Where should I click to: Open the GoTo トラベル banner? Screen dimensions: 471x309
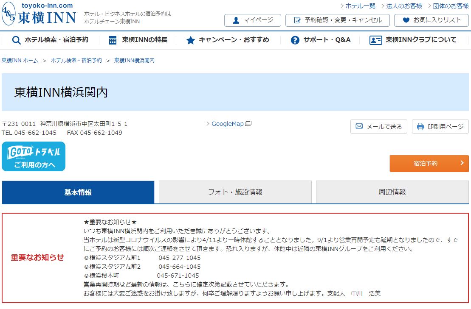point(34,156)
